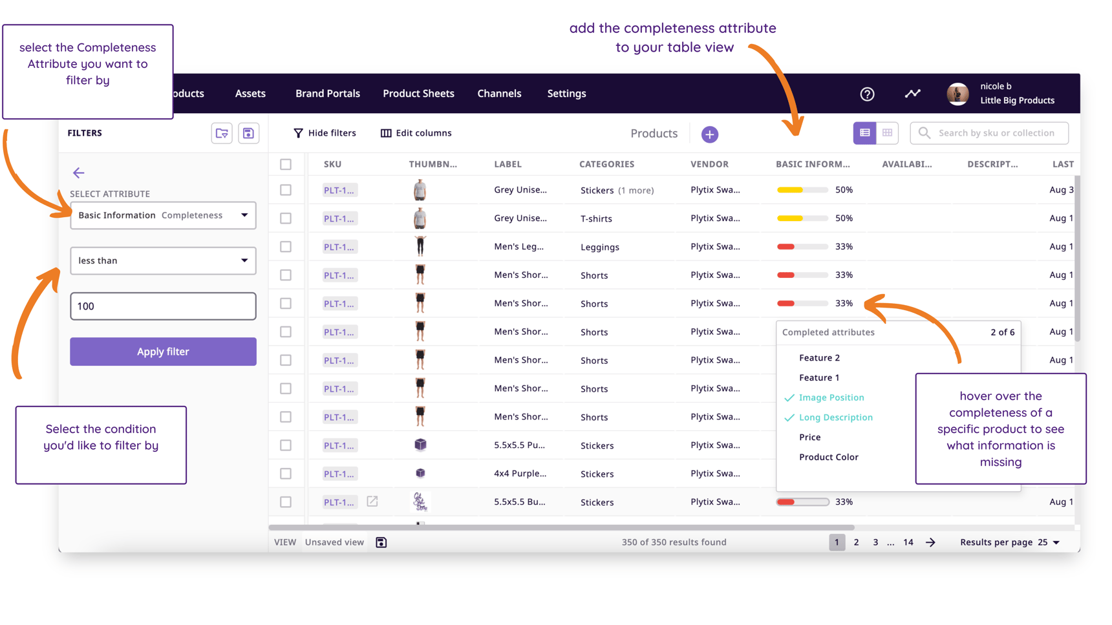Click the help question mark icon

(x=867, y=94)
